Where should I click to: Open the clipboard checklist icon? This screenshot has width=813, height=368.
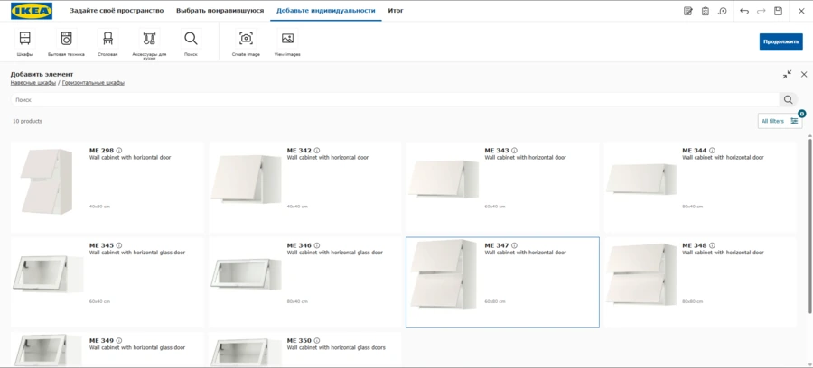[x=706, y=11]
